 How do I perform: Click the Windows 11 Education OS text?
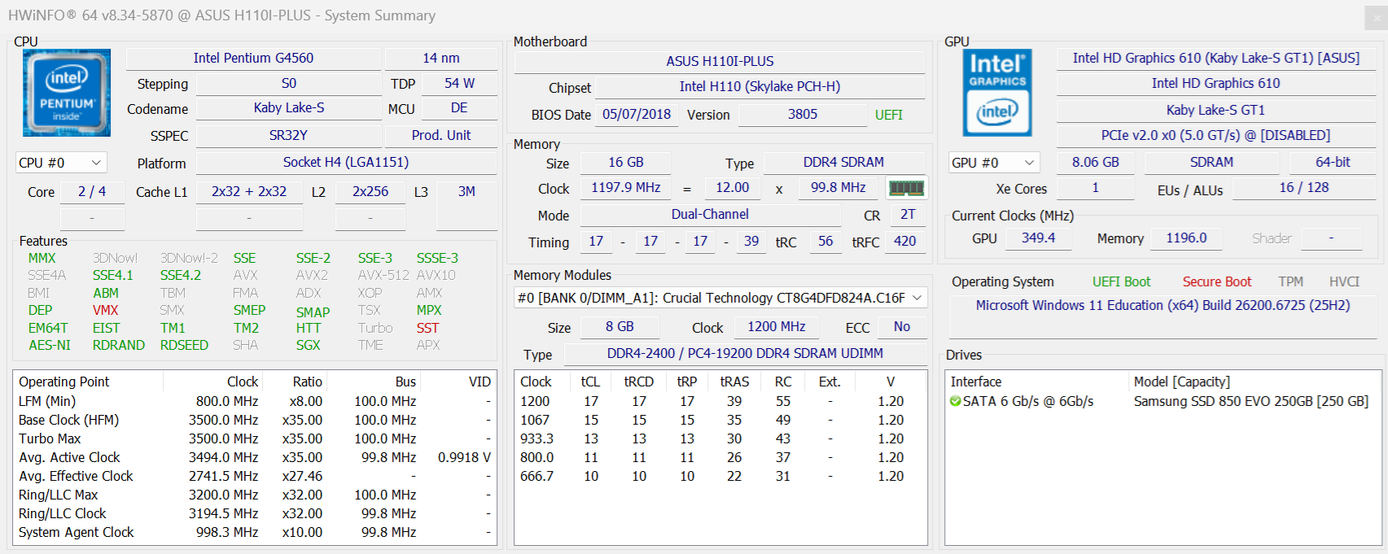1163,305
